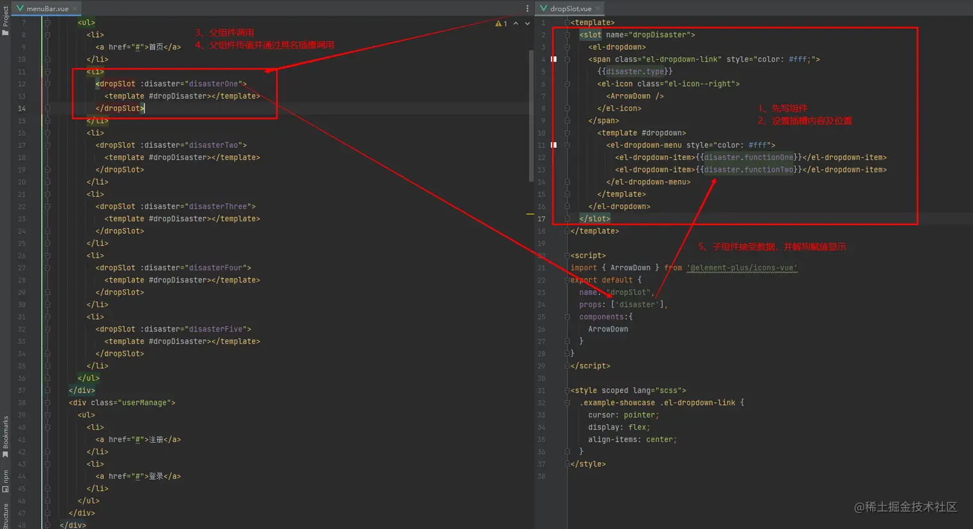Fold the <el-dropdown> block on line 3
This screenshot has width=973, height=529.
[x=567, y=47]
